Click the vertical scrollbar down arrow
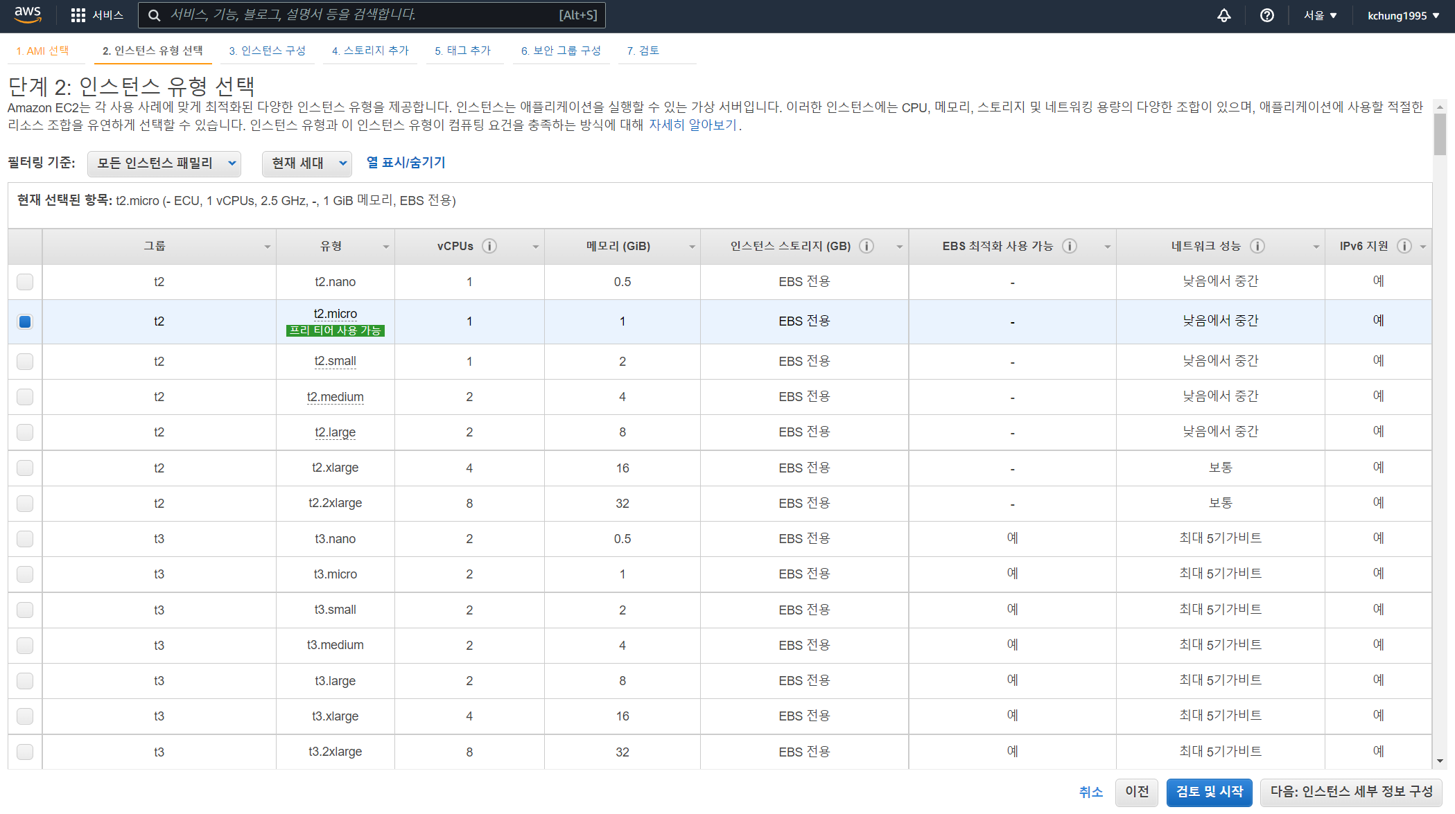This screenshot has height=814, width=1455. [1440, 761]
